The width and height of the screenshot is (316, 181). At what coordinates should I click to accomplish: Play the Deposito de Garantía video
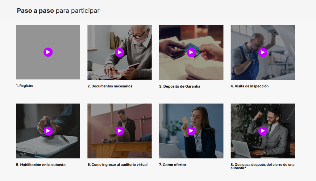tap(191, 52)
